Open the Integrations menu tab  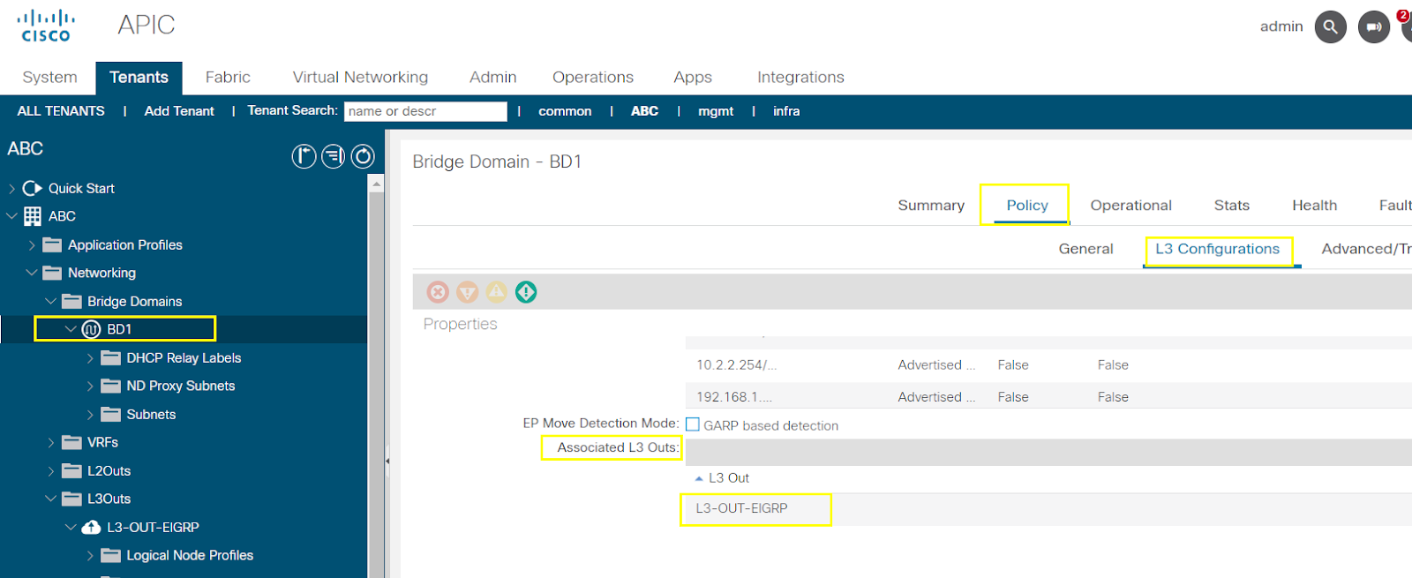(800, 78)
